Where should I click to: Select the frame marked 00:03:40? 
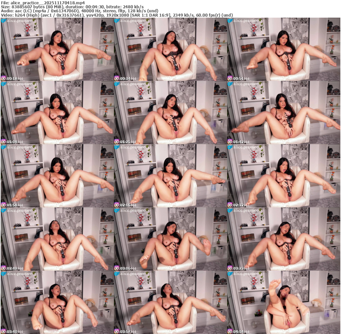tap(57, 302)
